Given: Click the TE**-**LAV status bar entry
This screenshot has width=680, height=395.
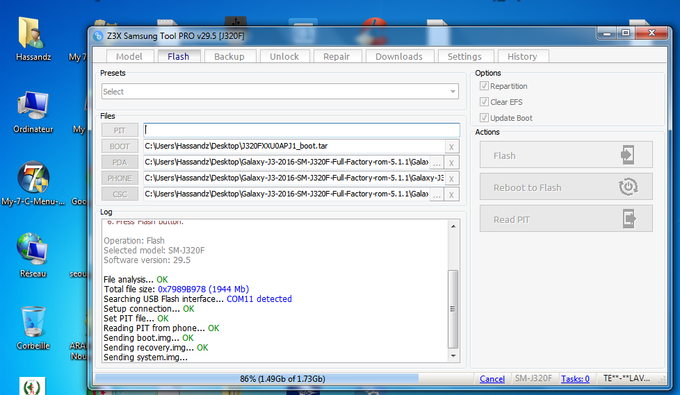Looking at the screenshot, I should coord(626,378).
